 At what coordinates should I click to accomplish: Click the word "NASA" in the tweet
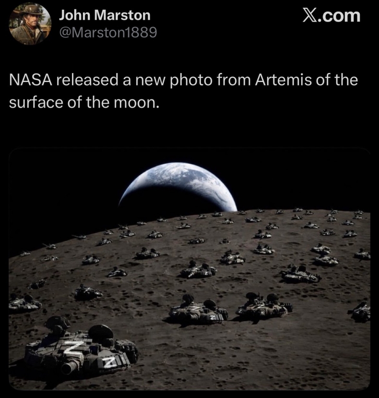click(31, 80)
